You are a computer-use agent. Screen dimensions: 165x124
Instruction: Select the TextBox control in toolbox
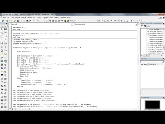click(5, 33)
